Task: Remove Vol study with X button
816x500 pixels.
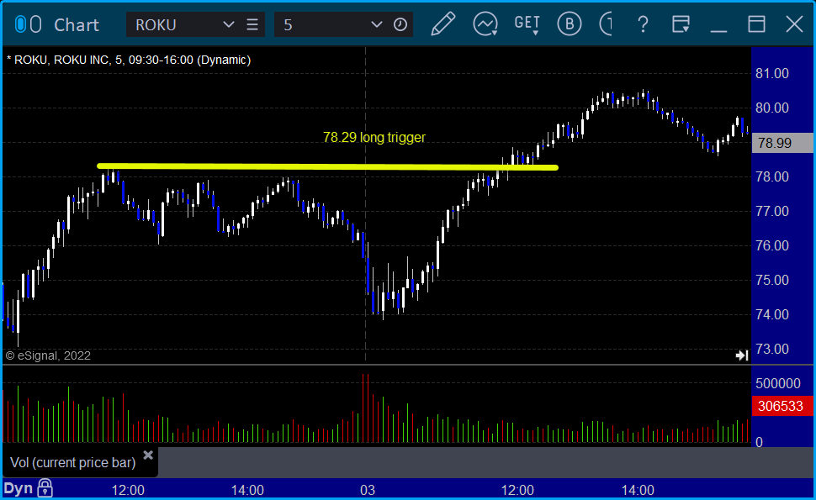Action: tap(148, 455)
